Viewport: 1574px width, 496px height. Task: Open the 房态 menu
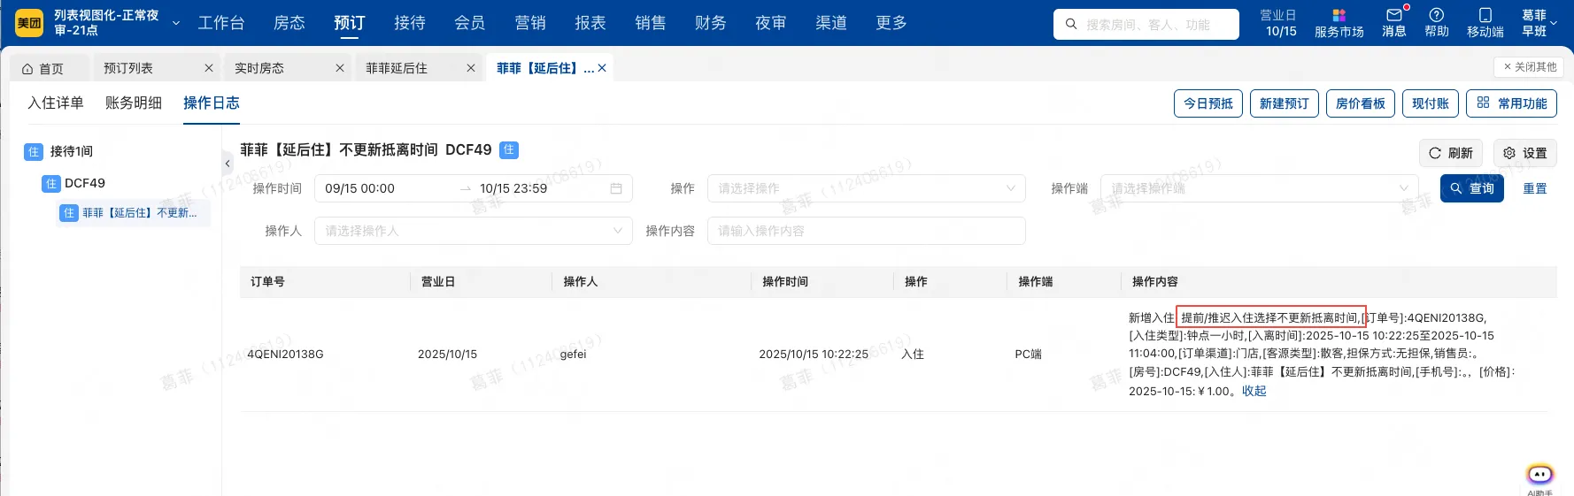point(289,23)
